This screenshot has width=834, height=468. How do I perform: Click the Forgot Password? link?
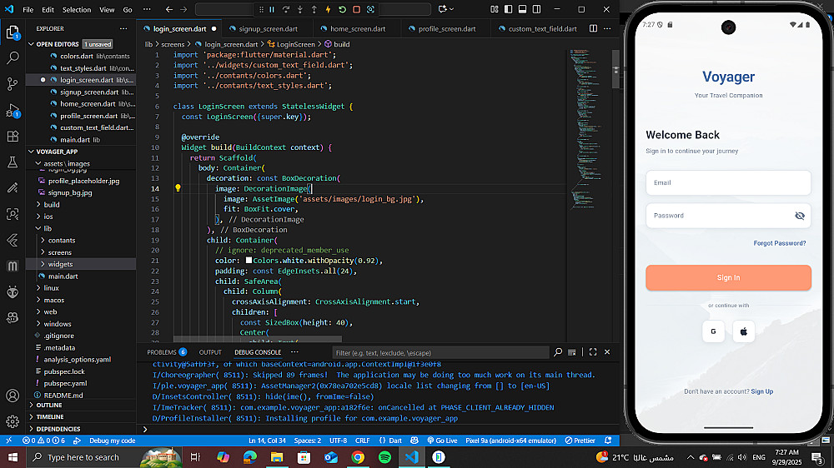tap(779, 243)
